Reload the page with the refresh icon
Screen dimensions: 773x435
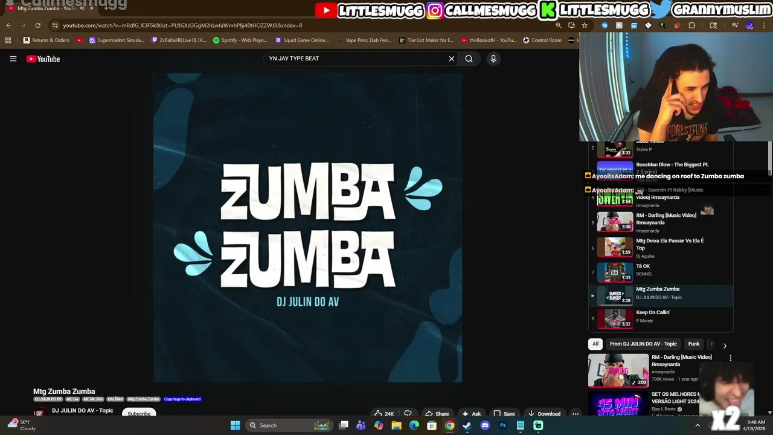(x=37, y=25)
